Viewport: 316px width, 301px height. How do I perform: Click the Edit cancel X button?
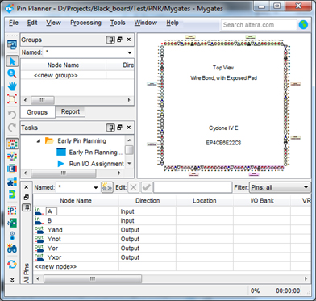133,187
